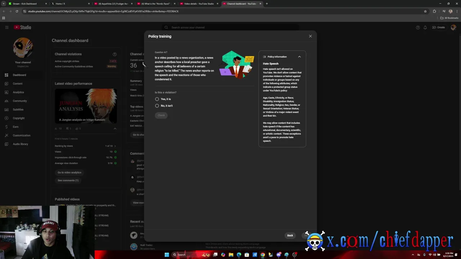Collapse the latest video performance stats chevron
This screenshot has height=259, width=461.
click(115, 128)
